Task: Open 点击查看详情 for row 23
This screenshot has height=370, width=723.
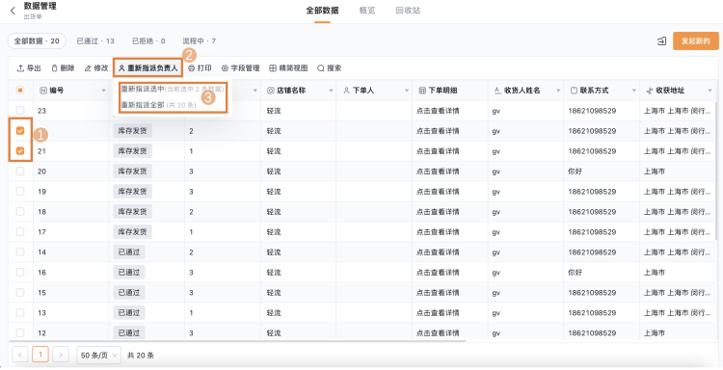Action: click(438, 111)
